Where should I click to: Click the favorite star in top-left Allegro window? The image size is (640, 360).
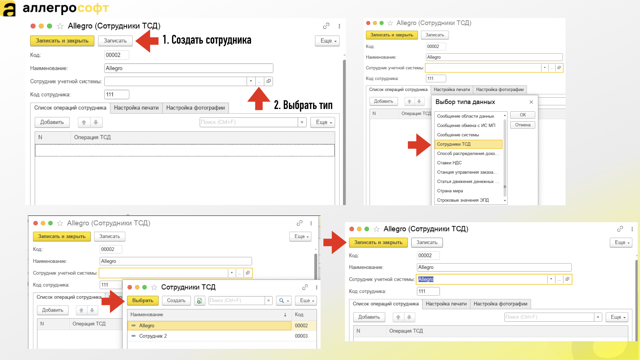point(60,26)
